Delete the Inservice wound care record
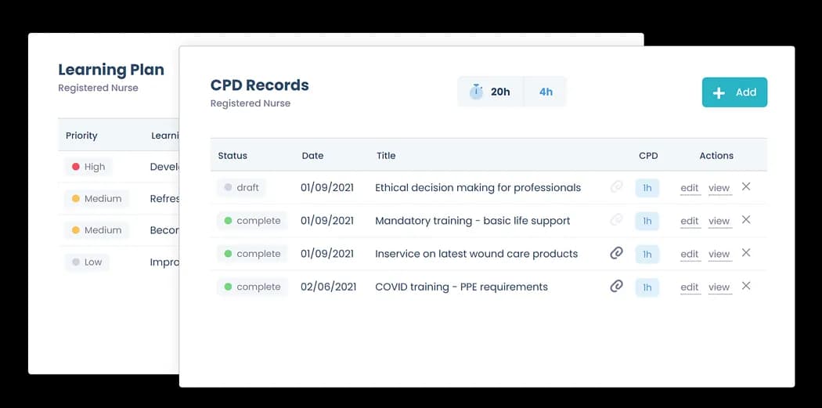This screenshot has height=408, width=822. (746, 252)
